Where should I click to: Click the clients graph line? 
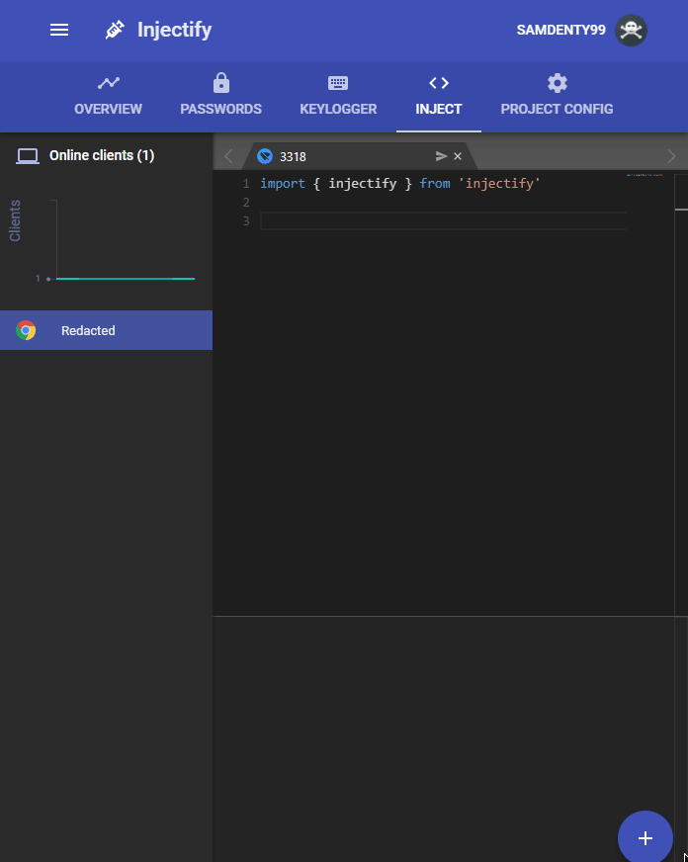tap(126, 279)
